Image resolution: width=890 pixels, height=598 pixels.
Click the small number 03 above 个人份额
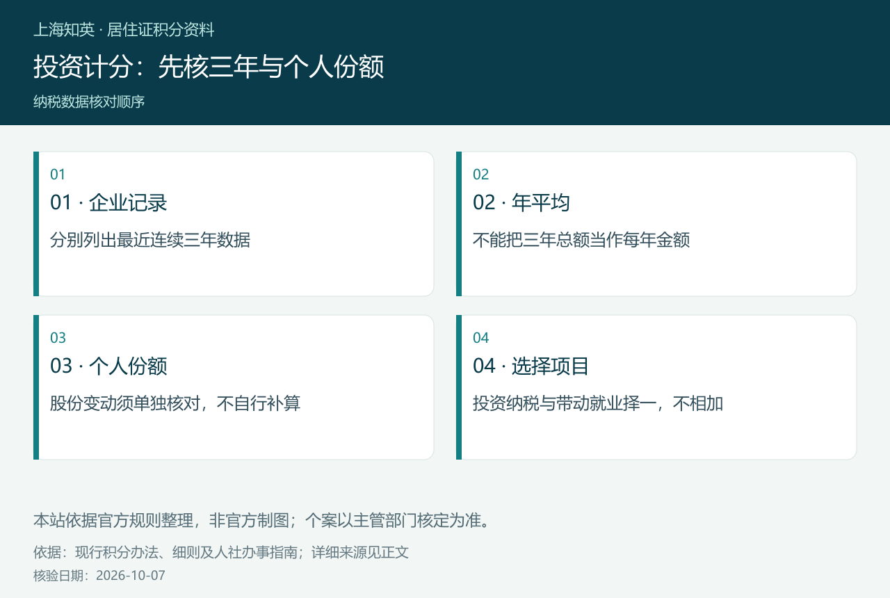[x=58, y=338]
